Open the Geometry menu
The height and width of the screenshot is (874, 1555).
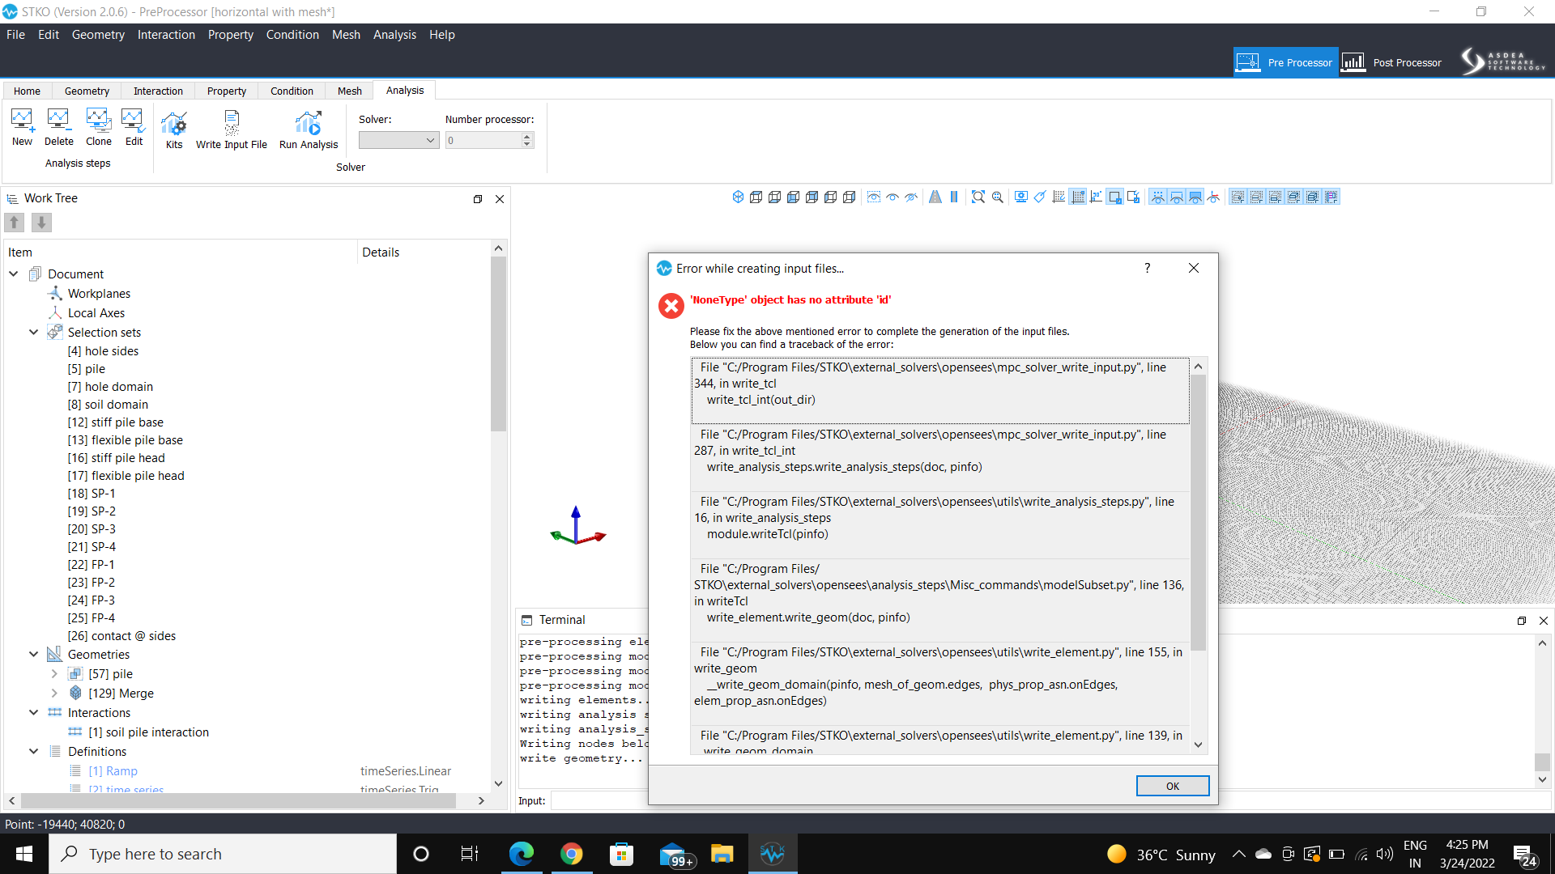tap(98, 34)
